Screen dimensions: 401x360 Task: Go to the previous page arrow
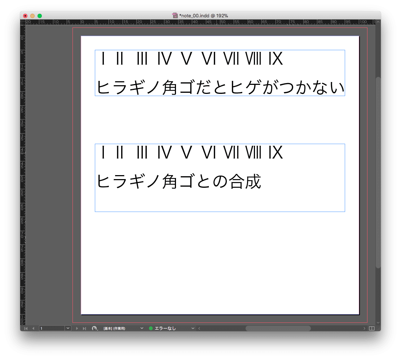click(33, 328)
